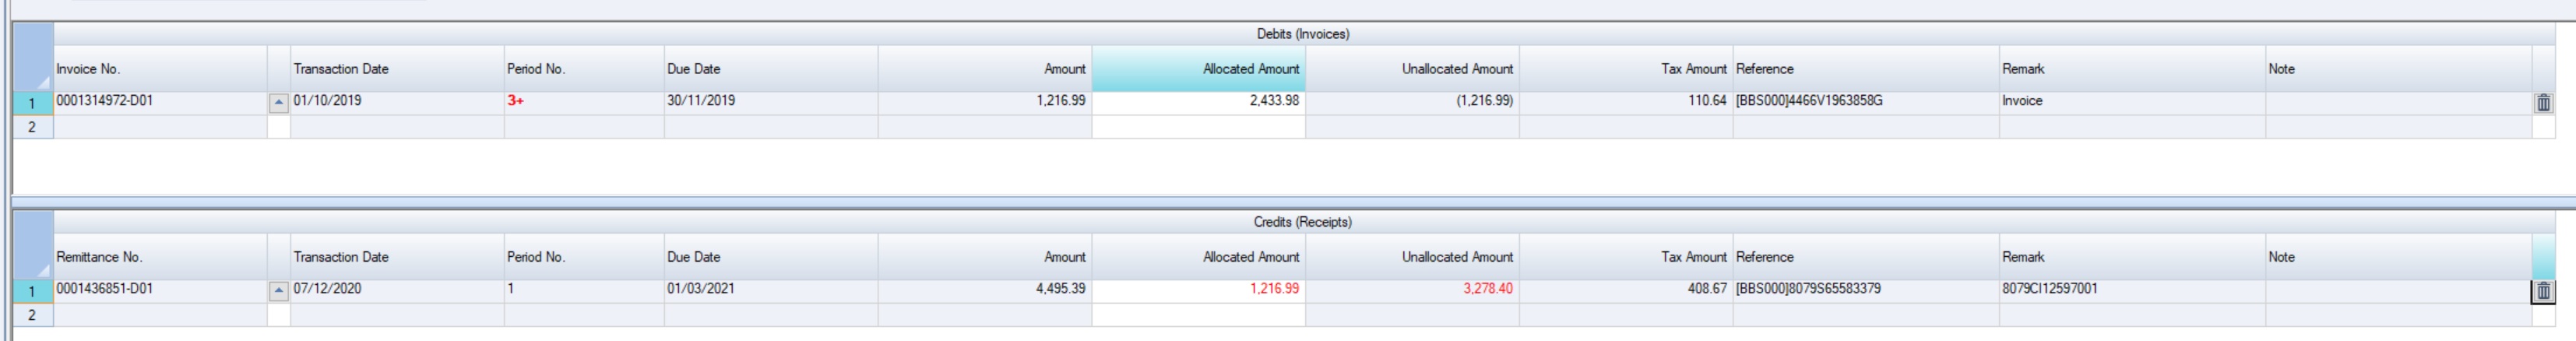Select empty row 2 header in Credits grid
The width and height of the screenshot is (2576, 341).
tap(32, 315)
